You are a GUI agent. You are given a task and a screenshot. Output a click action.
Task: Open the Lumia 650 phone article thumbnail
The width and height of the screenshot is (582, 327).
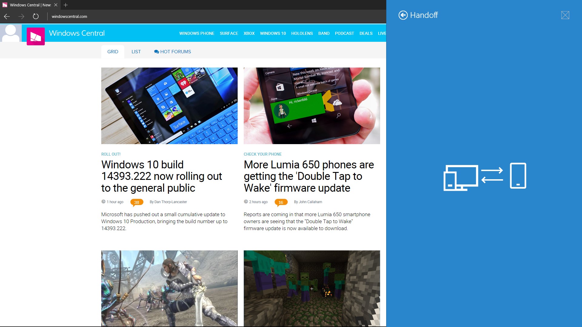(x=312, y=106)
